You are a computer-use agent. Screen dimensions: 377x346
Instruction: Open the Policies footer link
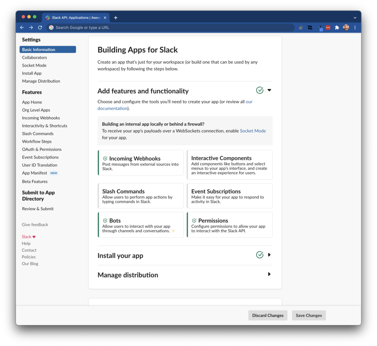29,257
